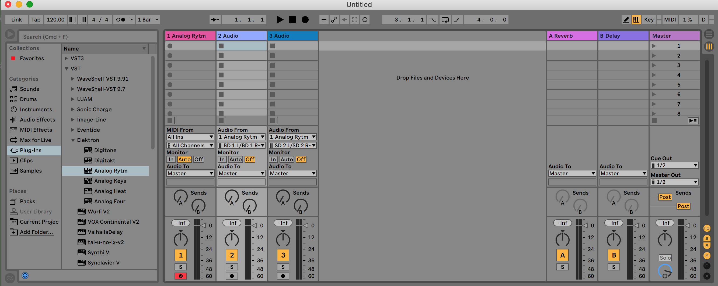Click the Link button
This screenshot has width=718, height=286.
coord(16,20)
